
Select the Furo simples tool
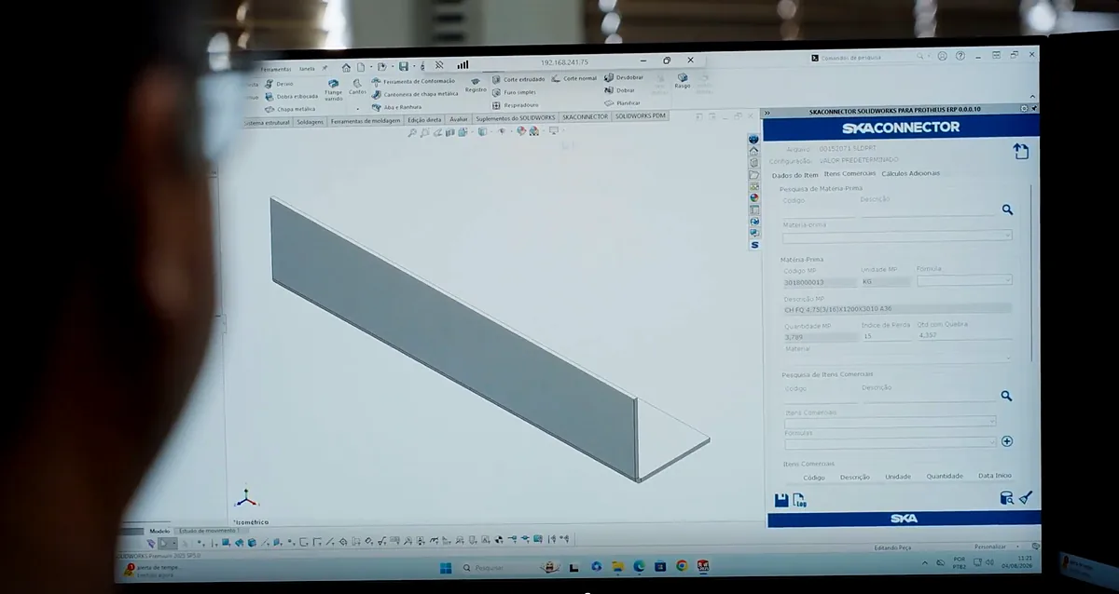515,91
